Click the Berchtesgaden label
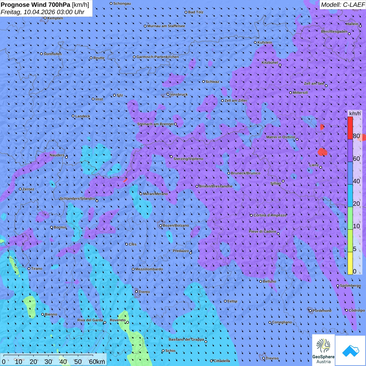Screen dimensions: 366x366 [x=334, y=31]
